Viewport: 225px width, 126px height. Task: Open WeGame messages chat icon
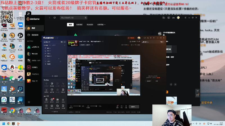coord(168,18)
